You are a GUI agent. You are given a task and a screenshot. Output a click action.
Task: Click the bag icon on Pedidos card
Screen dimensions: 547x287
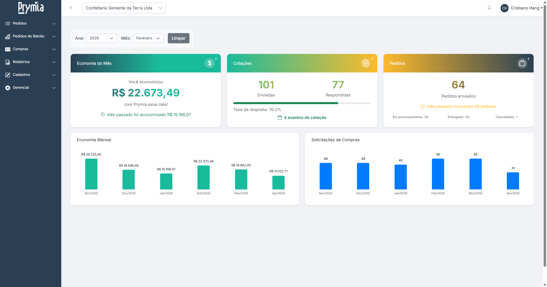coord(522,63)
